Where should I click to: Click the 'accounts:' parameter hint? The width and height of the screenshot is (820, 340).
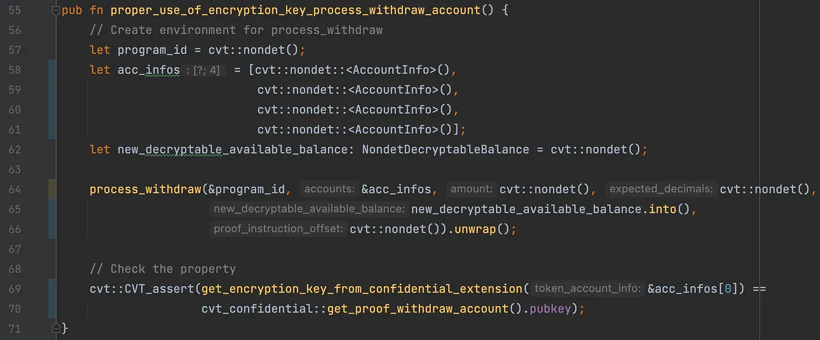(329, 189)
